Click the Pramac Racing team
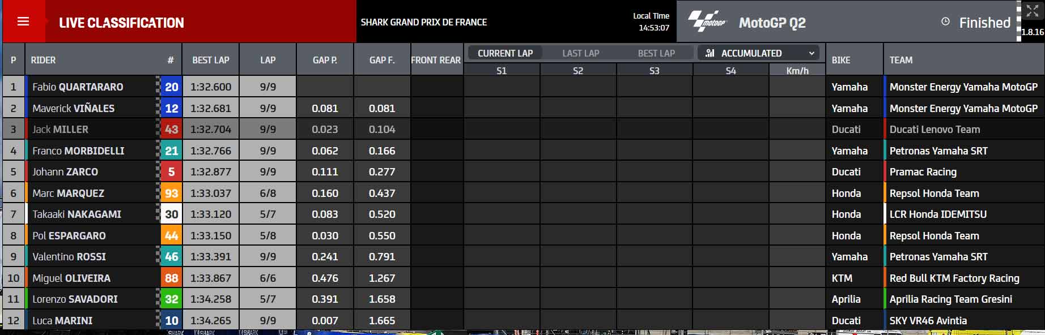The image size is (1045, 335). coord(923,171)
